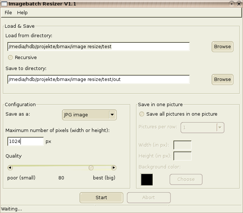
Task: Click the JPG image dropdown arrow
Action: pos(112,115)
